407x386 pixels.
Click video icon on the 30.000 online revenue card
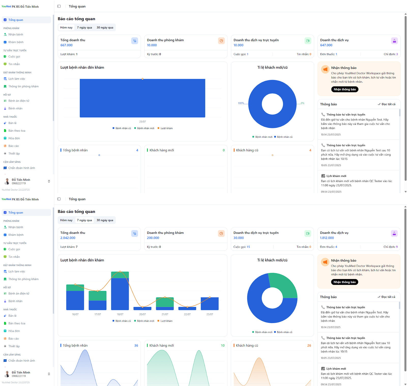coord(308,233)
